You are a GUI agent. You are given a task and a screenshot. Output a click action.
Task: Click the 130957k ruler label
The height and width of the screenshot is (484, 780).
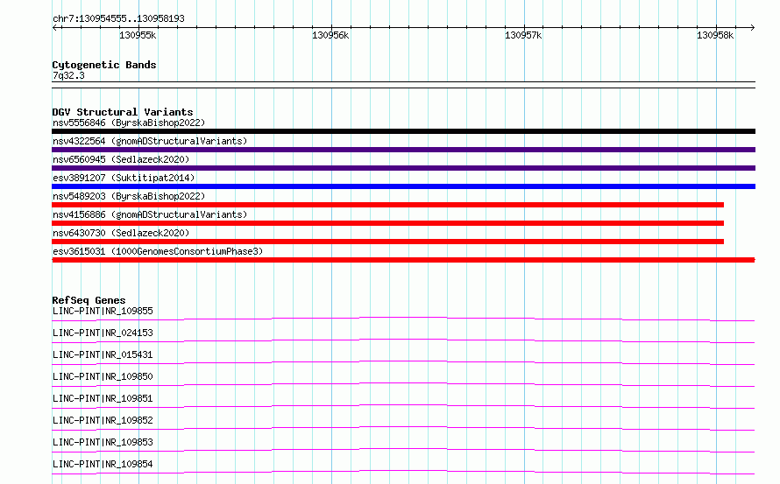tap(523, 35)
